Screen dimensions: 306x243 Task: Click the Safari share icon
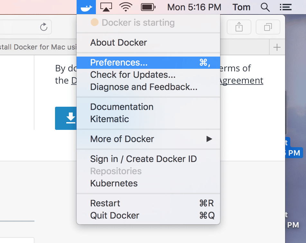pyautogui.click(x=239, y=27)
